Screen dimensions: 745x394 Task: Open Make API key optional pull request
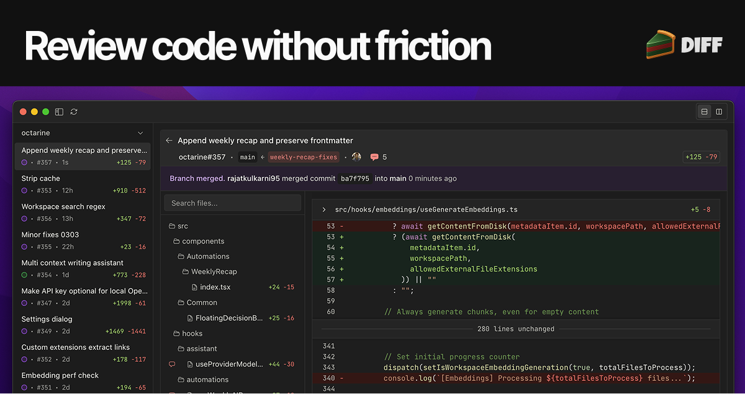pyautogui.click(x=82, y=297)
